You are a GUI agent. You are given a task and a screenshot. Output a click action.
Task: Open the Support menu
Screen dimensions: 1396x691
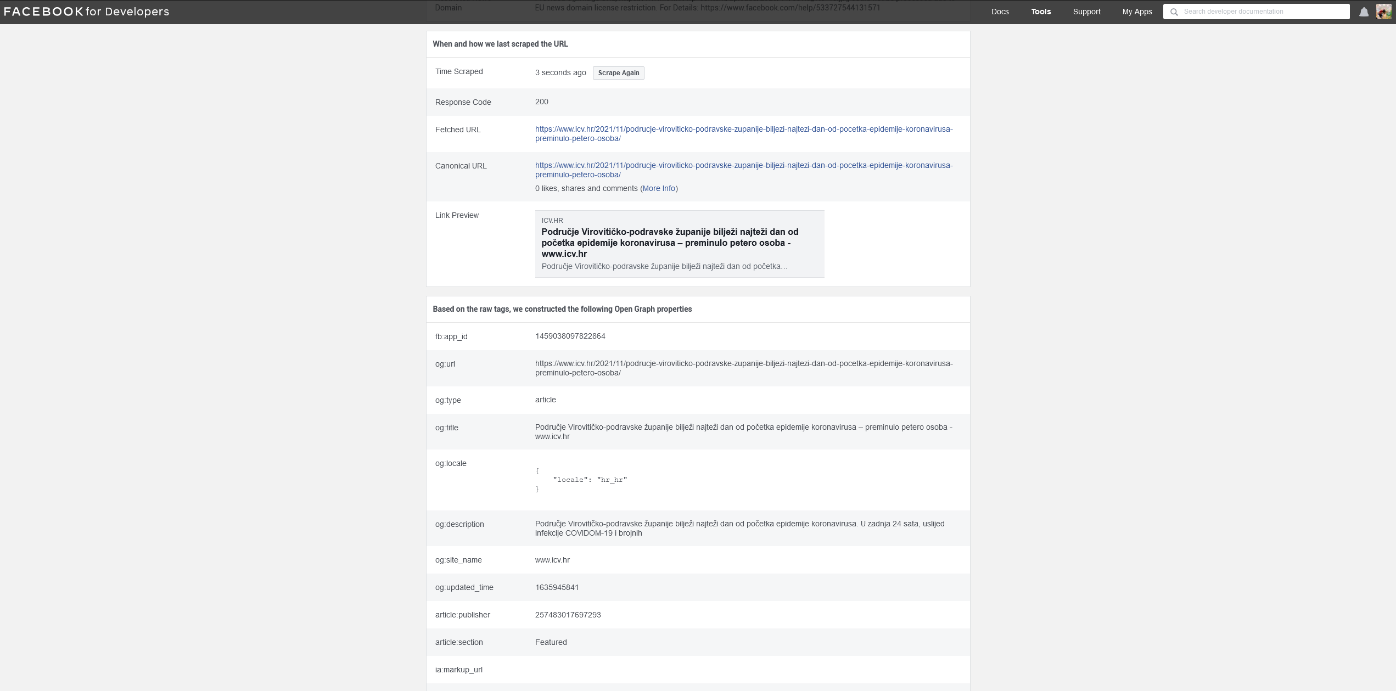(x=1086, y=12)
